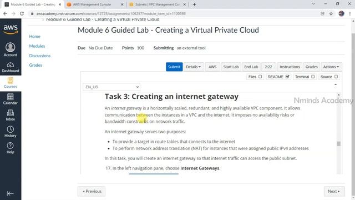355x200 pixels.
Task: Open the Details dropdown
Action: (x=194, y=67)
